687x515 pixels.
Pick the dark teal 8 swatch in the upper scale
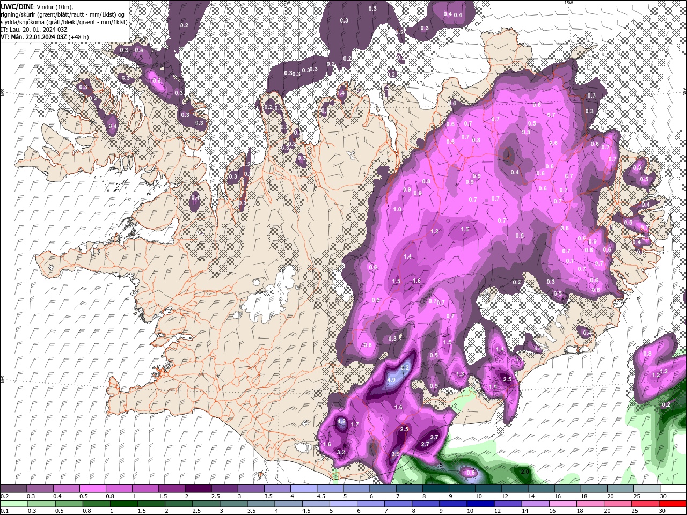tap(436, 489)
